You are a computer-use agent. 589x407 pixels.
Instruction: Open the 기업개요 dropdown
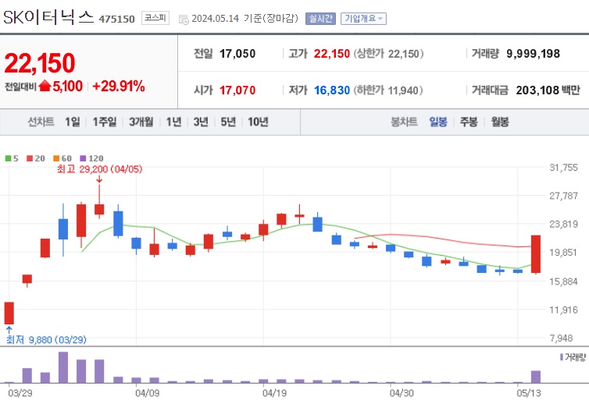pyautogui.click(x=363, y=19)
